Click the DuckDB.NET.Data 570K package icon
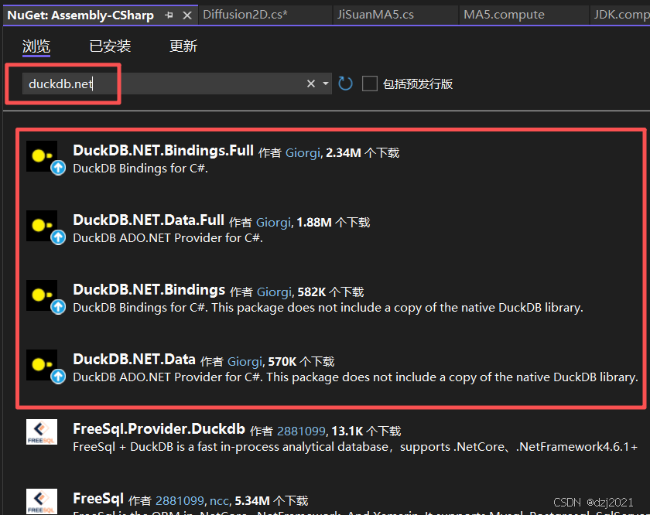The width and height of the screenshot is (650, 515). coord(42,366)
